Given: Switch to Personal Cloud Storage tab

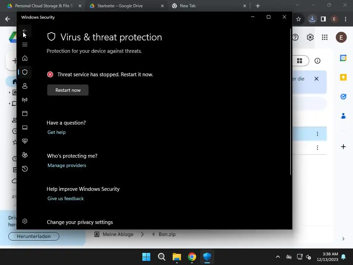Looking at the screenshot, I should [44, 6].
